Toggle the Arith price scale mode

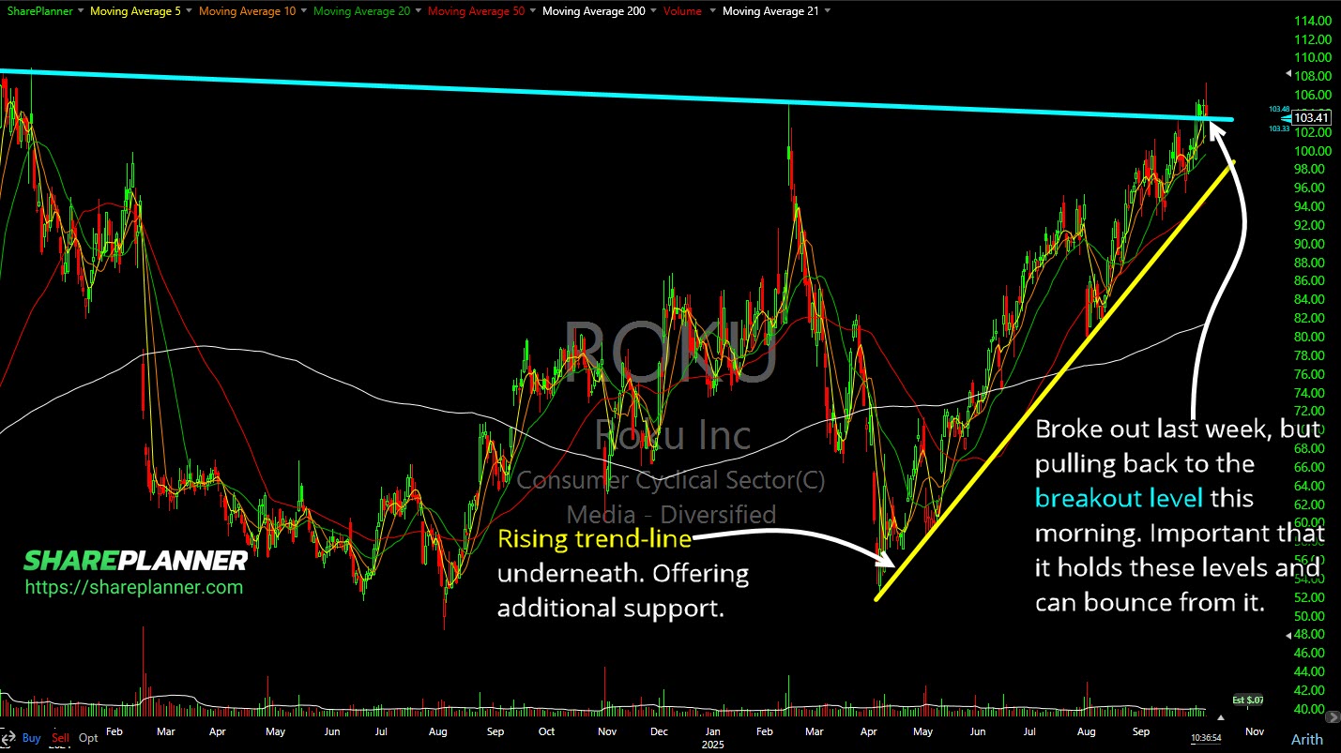(1306, 739)
